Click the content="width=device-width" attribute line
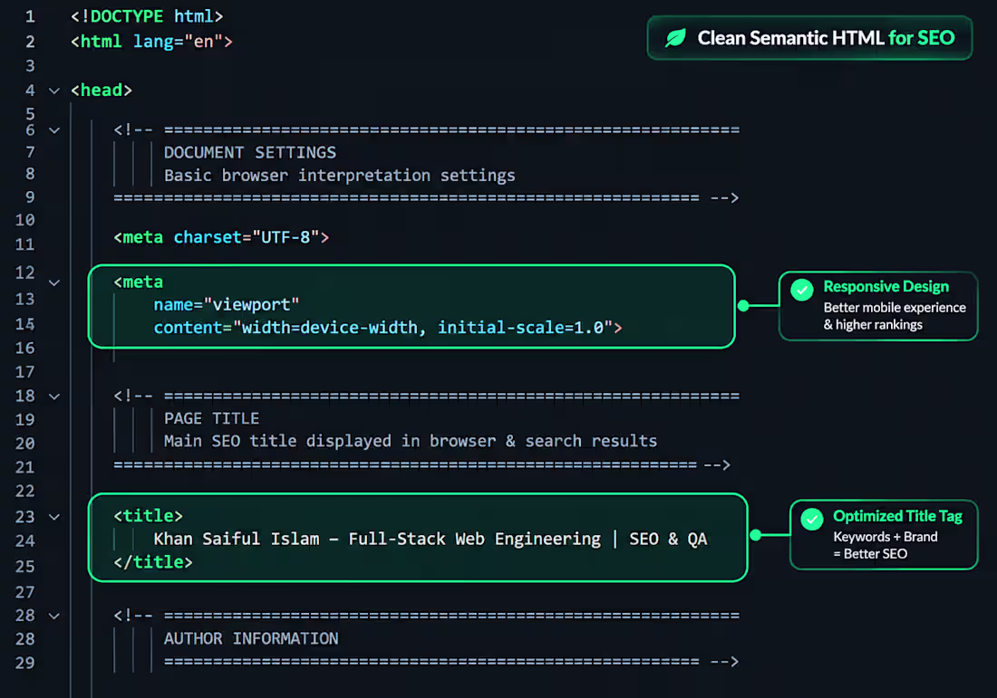The image size is (997, 698). (388, 328)
